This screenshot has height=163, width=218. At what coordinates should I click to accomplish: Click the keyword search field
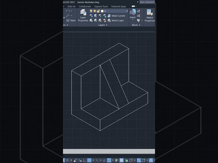tap(147, 2)
